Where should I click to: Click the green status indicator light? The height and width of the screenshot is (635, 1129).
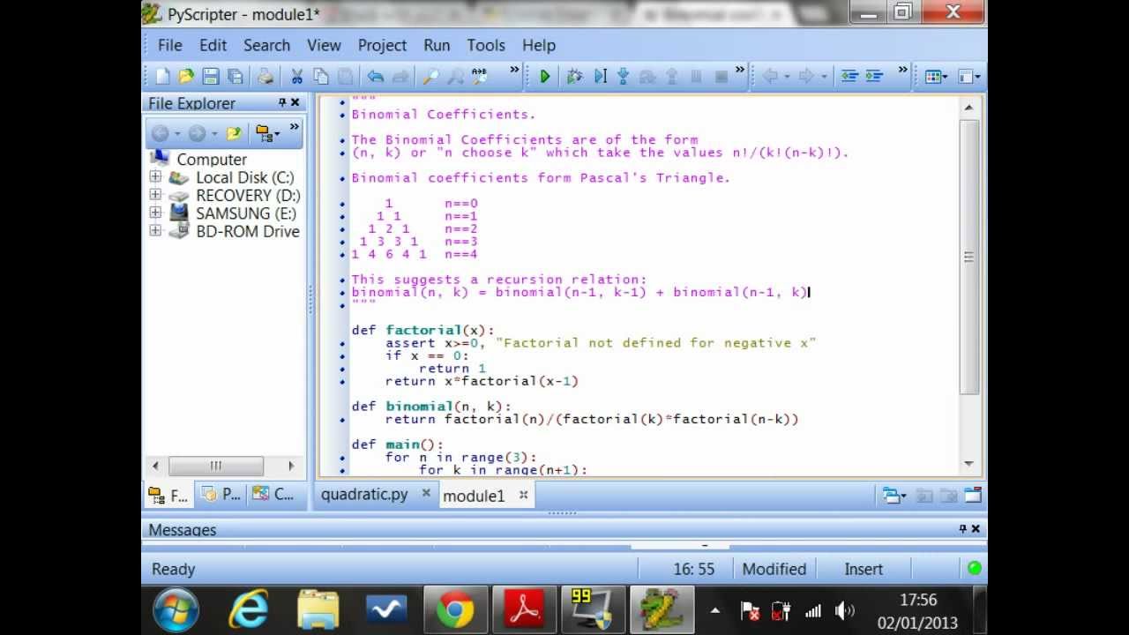(x=975, y=569)
